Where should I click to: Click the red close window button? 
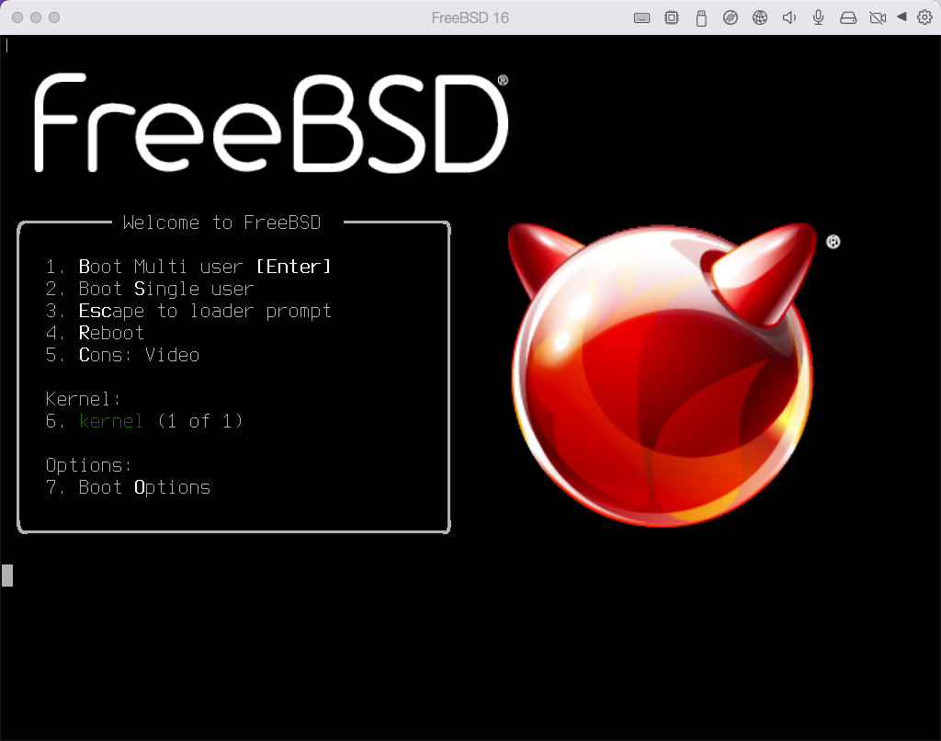coord(17,17)
